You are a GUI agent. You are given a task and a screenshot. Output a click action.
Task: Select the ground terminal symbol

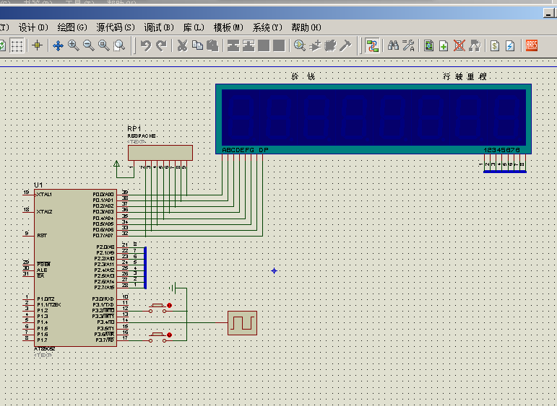pos(173,288)
